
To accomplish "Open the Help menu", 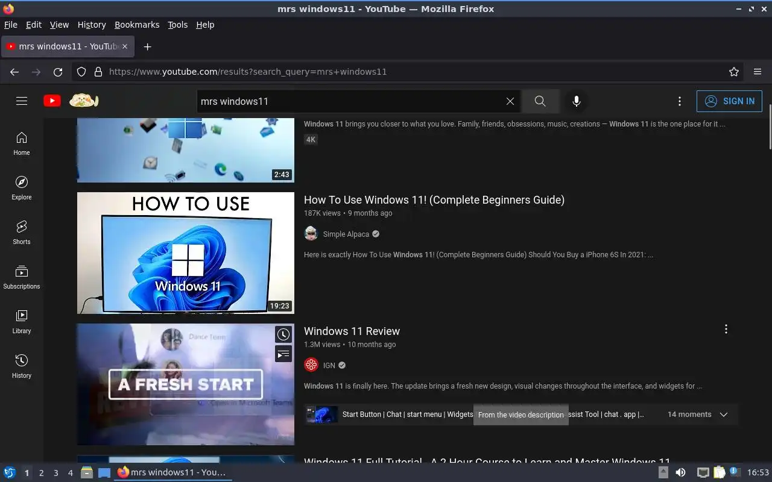I will point(205,25).
